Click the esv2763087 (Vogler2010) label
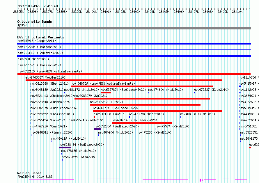Viewport: 259px width, 183px height. click(x=45, y=77)
